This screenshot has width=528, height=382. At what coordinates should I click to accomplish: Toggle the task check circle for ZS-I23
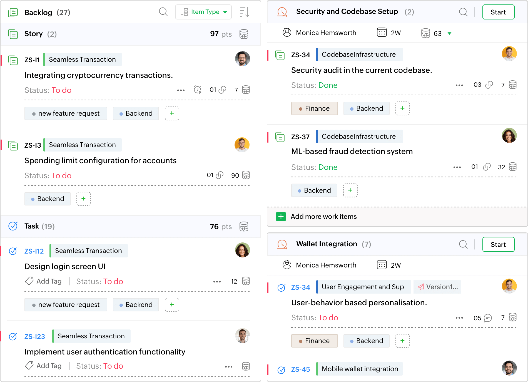[x=13, y=336]
